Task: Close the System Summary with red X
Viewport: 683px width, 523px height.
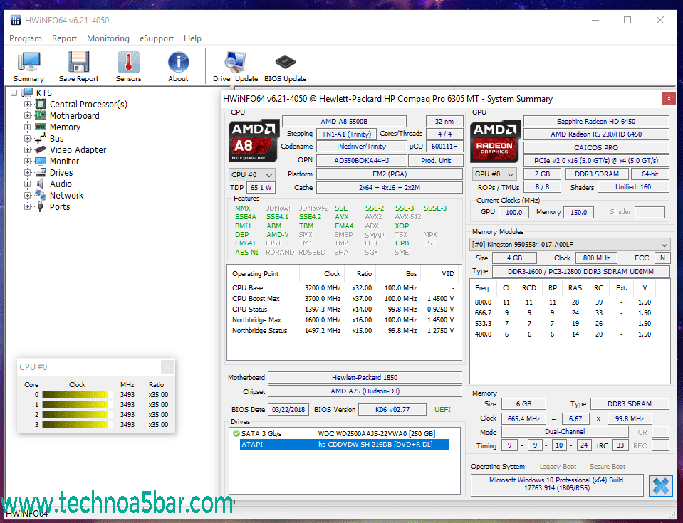Action: pyautogui.click(x=669, y=99)
